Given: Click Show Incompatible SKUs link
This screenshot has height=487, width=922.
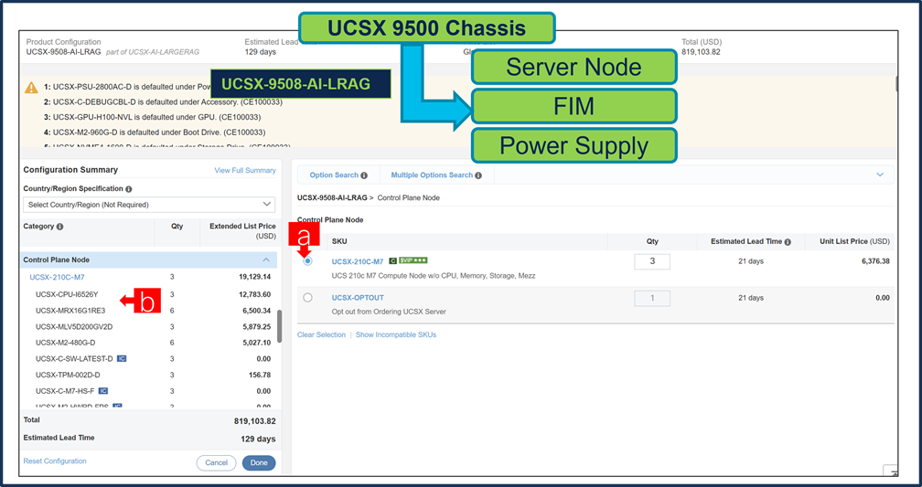Looking at the screenshot, I should point(396,334).
